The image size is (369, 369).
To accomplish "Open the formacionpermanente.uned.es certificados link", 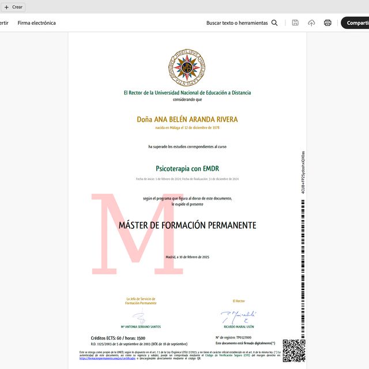I will click(107, 359).
